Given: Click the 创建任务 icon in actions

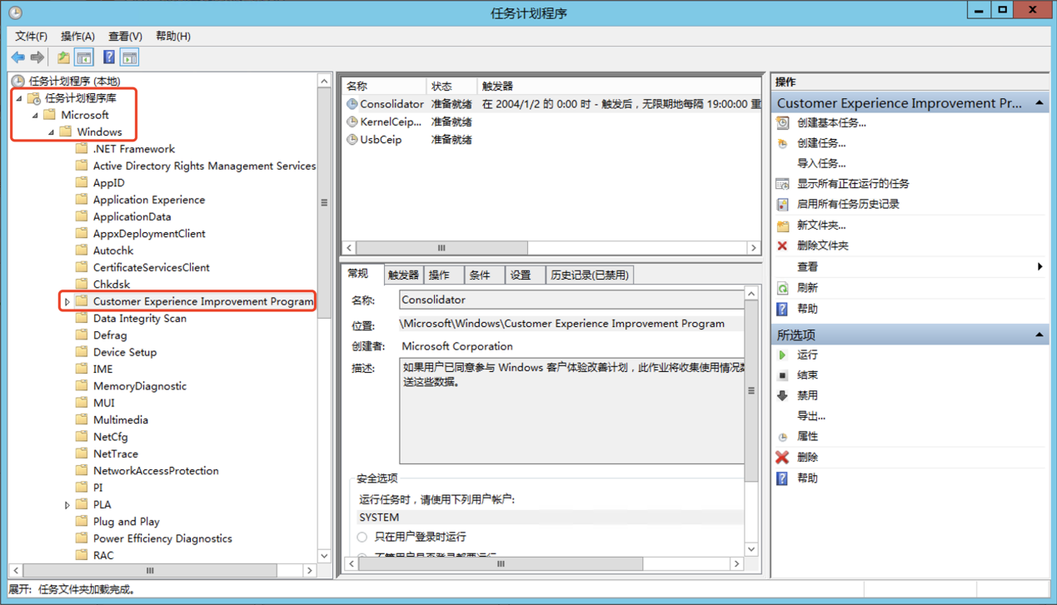Looking at the screenshot, I should click(x=782, y=143).
